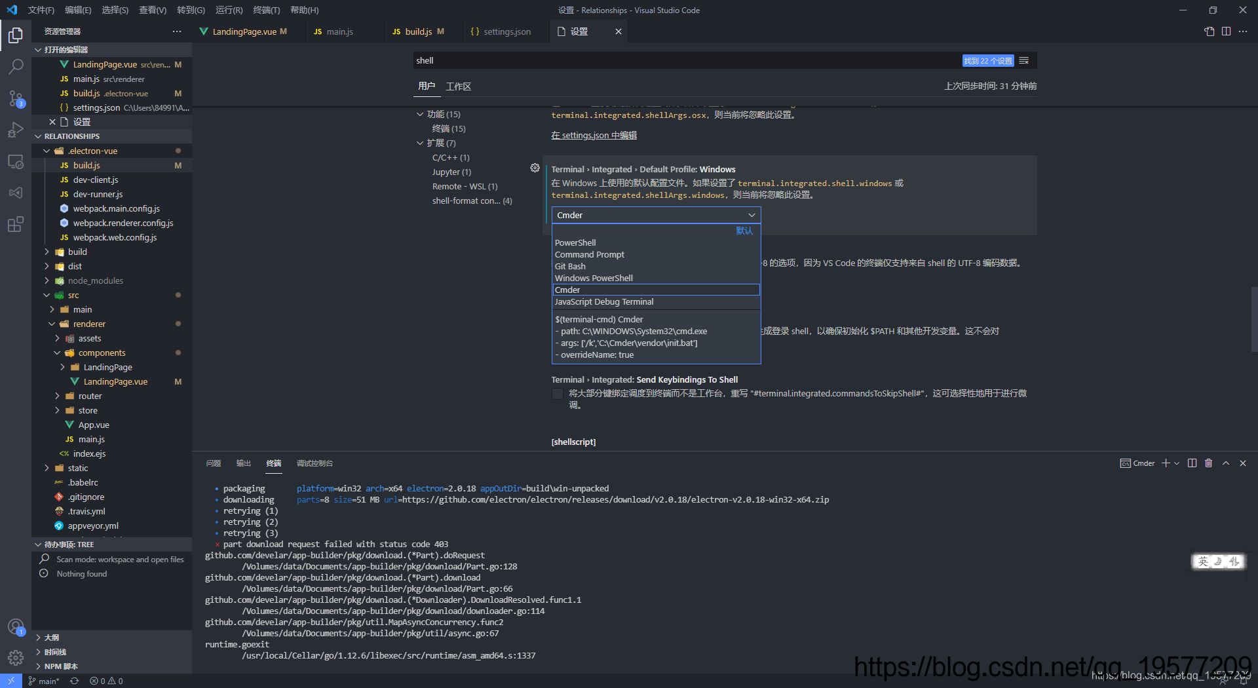1258x688 pixels.
Task: Open the Search view in activity bar
Action: [x=16, y=66]
